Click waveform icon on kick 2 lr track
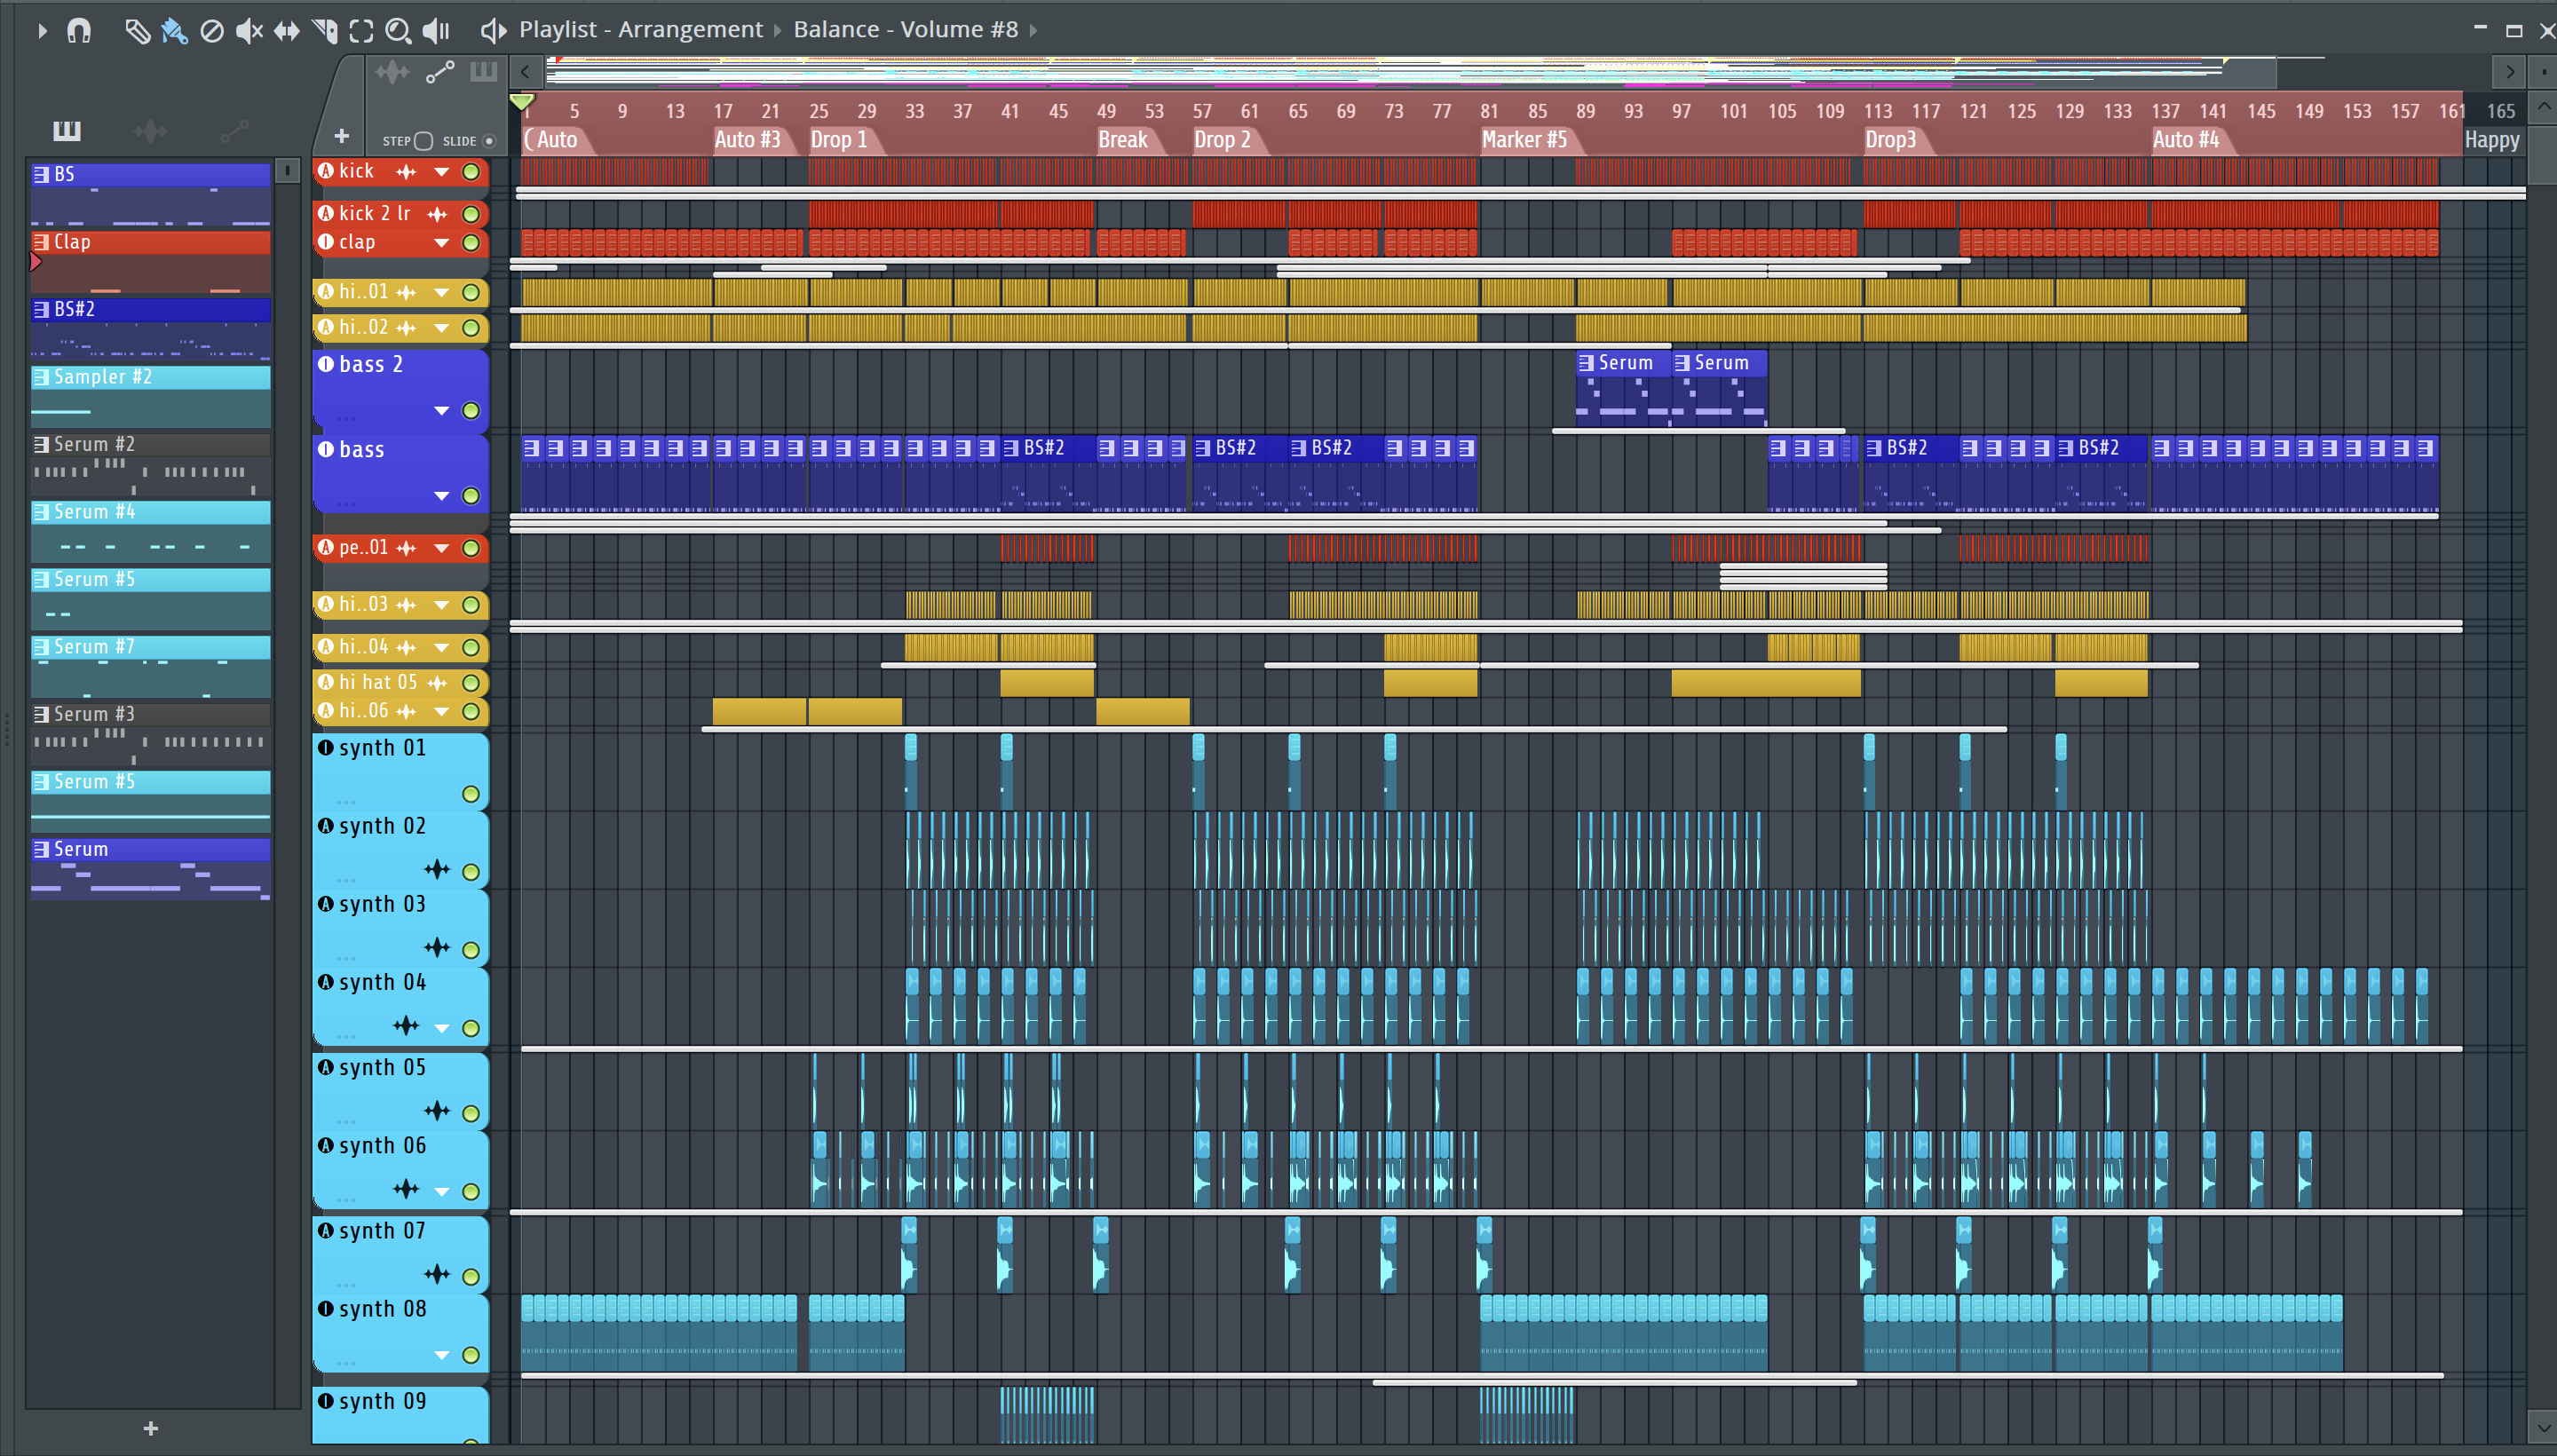This screenshot has width=2557, height=1456. coord(437,214)
